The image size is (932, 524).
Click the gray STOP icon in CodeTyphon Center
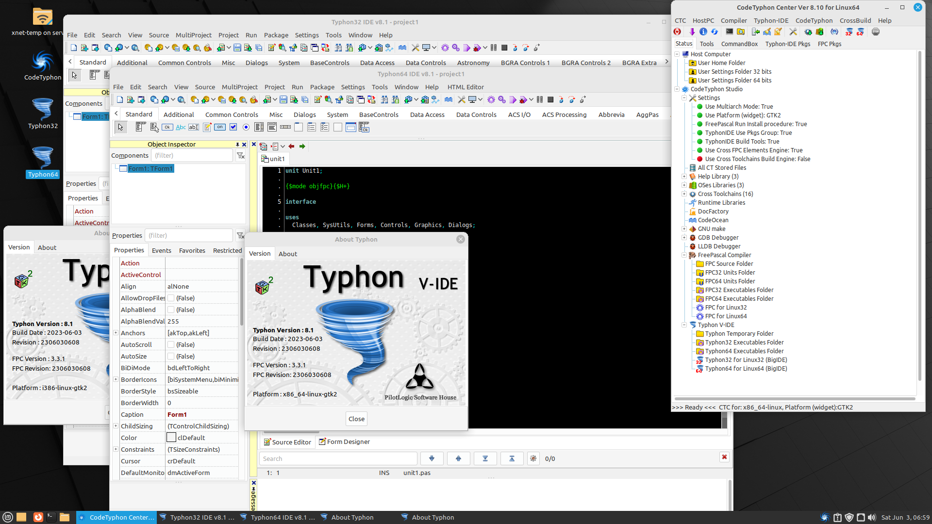point(876,32)
